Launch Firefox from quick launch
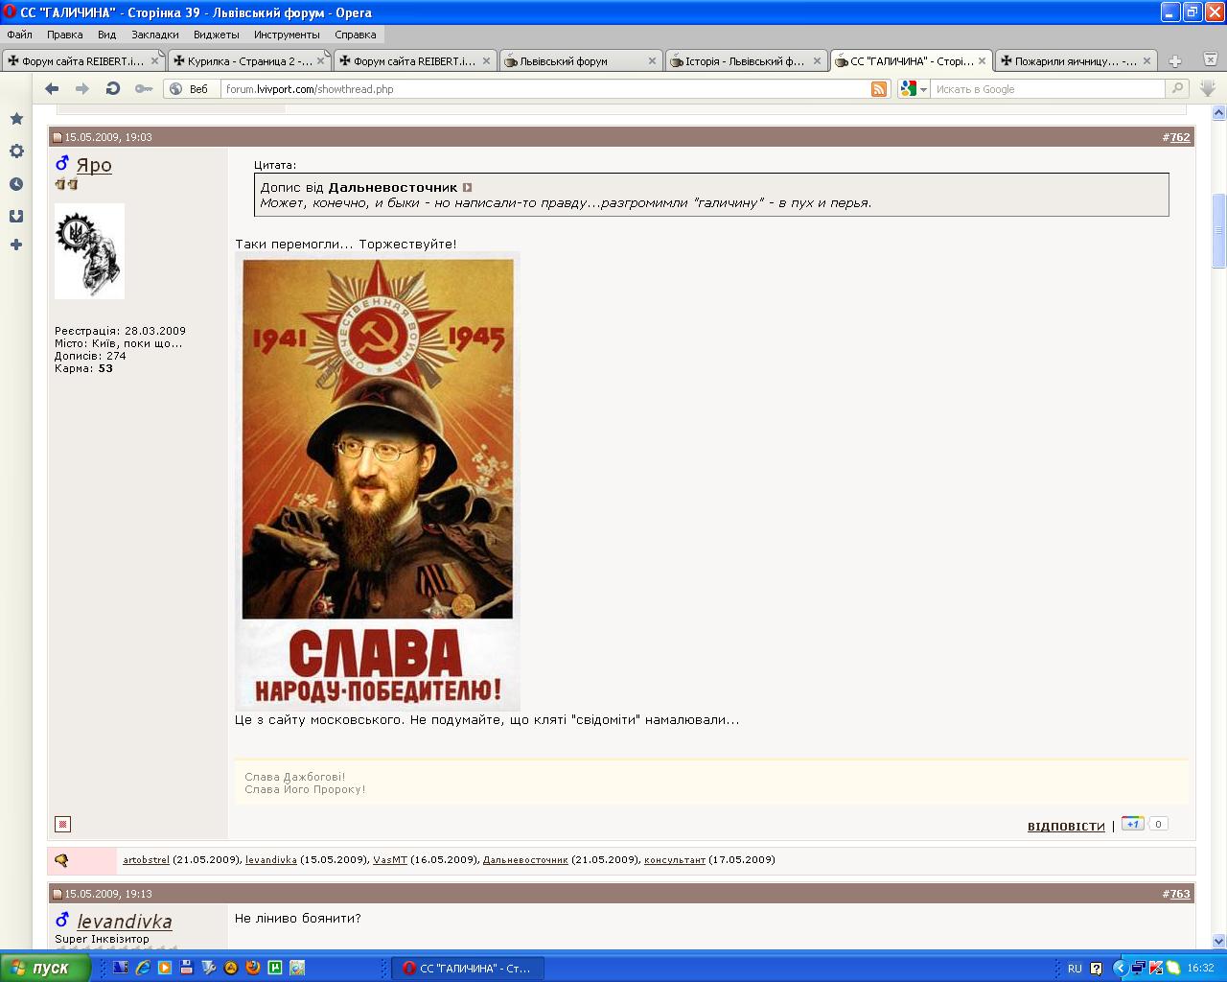The height and width of the screenshot is (982, 1227). point(252,968)
